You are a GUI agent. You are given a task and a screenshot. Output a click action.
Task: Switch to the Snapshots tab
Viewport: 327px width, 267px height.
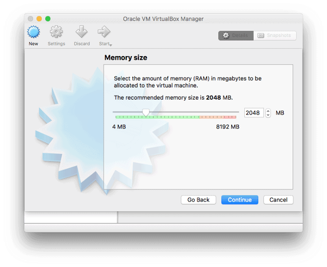[275, 36]
